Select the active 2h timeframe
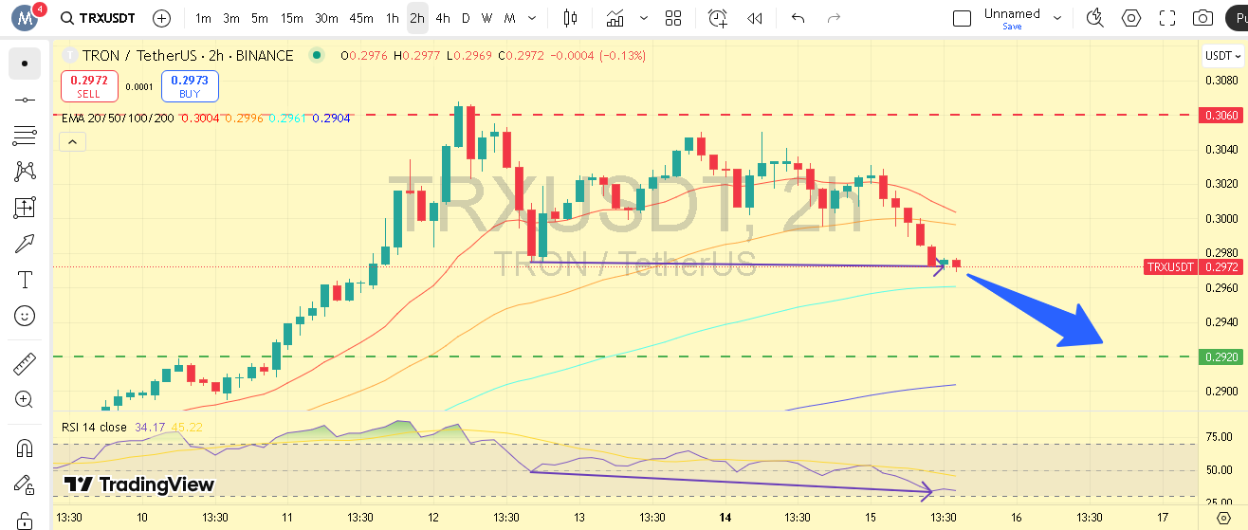The height and width of the screenshot is (530, 1248). tap(417, 18)
